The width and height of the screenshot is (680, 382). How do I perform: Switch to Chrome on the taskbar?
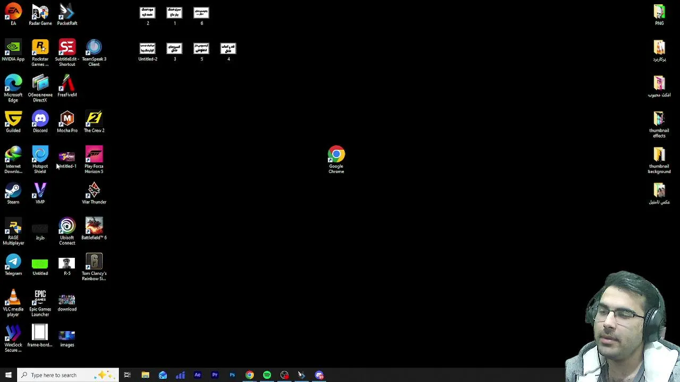point(250,375)
